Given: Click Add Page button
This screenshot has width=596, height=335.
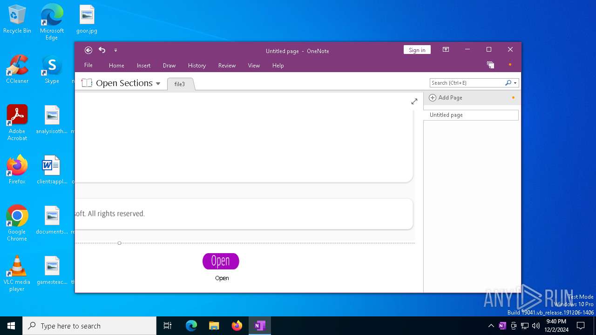Looking at the screenshot, I should click(446, 98).
